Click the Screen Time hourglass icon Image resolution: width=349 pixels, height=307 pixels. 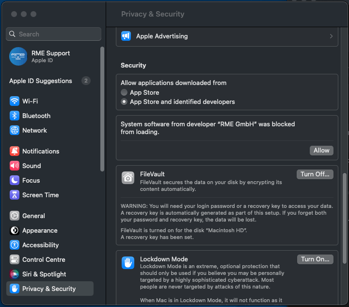[15, 195]
